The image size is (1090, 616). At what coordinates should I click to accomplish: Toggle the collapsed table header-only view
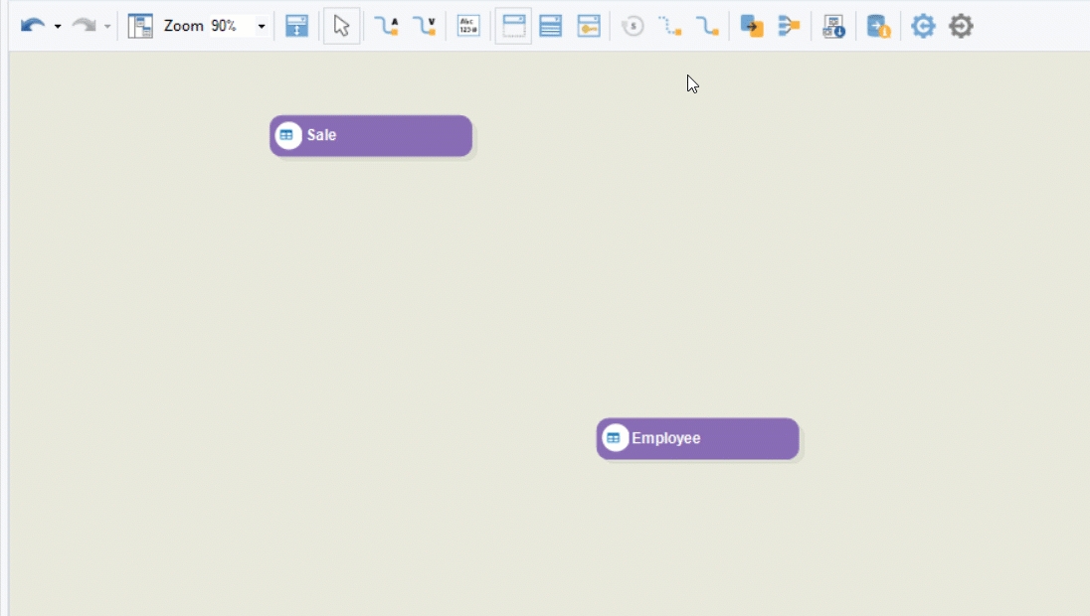pyautogui.click(x=513, y=26)
